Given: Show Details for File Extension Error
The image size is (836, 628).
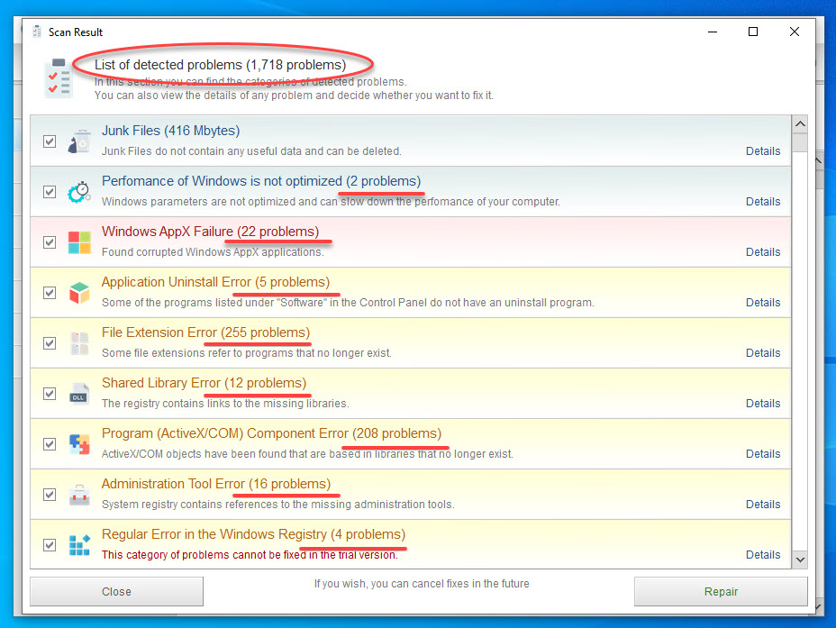Looking at the screenshot, I should pyautogui.click(x=763, y=353).
